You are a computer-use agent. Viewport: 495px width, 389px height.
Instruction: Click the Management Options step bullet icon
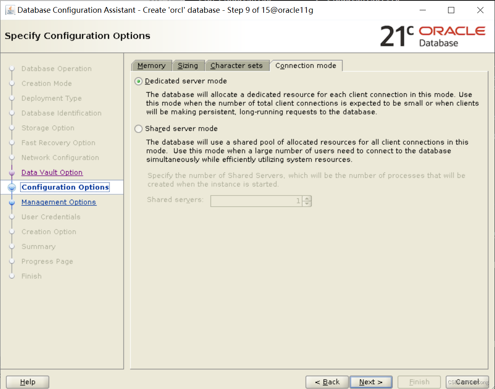[12, 202]
